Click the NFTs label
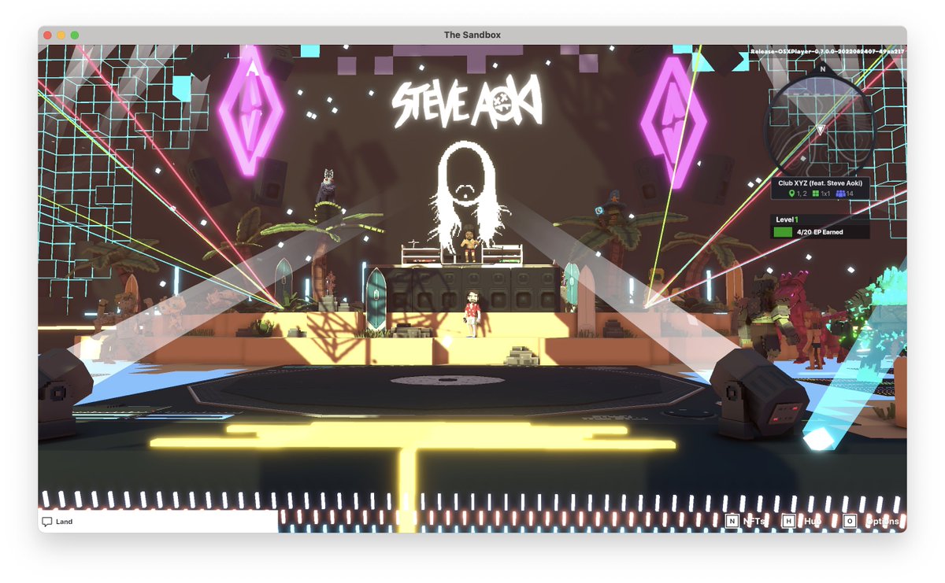 (754, 521)
